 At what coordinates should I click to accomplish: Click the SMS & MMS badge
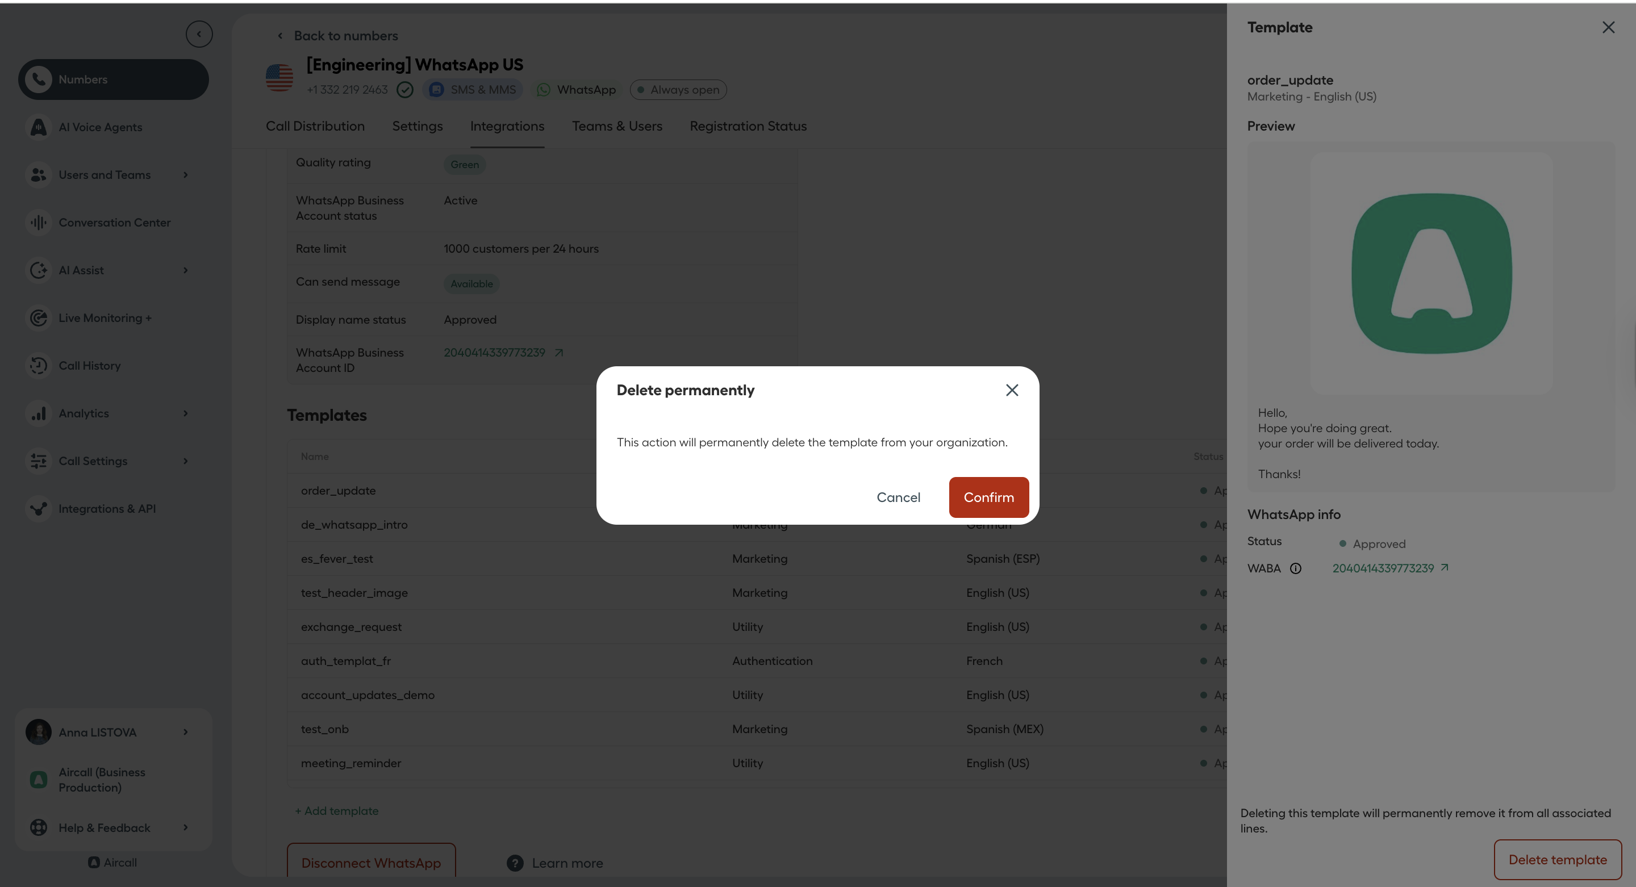click(x=473, y=90)
